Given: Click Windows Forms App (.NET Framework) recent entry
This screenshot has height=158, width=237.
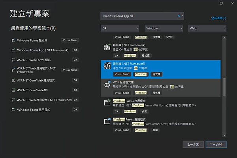Looking at the screenshot, I should coord(43,50).
